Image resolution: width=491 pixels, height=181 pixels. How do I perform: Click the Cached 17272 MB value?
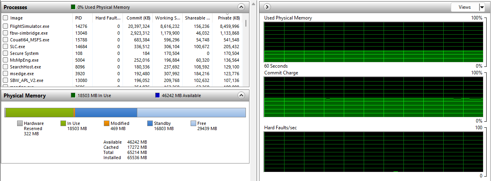coord(137,147)
